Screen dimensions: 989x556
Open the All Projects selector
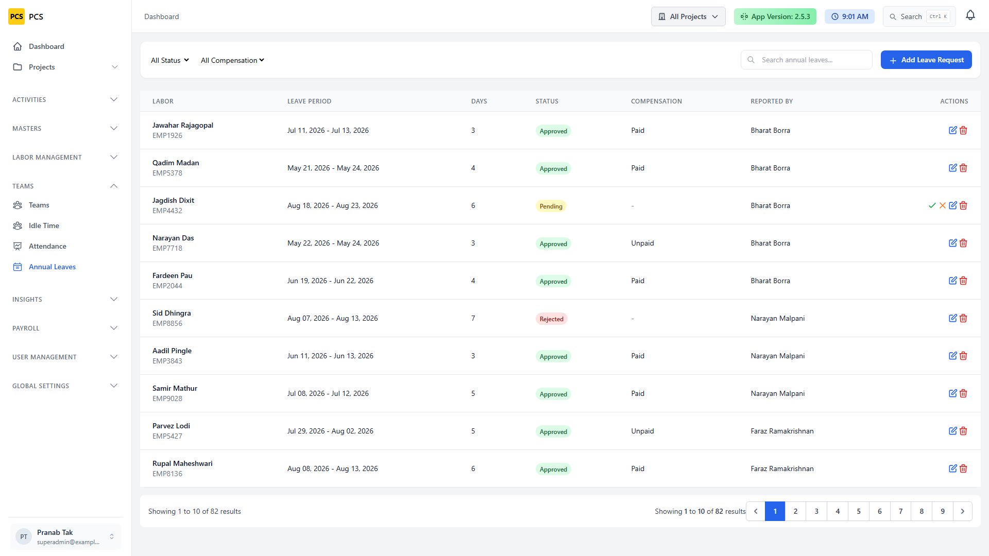pos(688,16)
